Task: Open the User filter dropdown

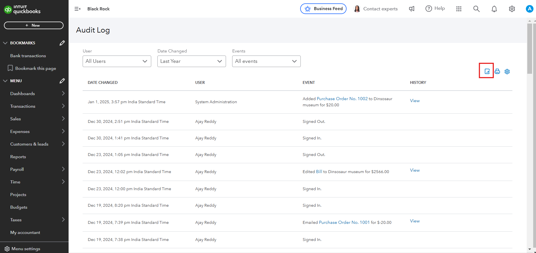Action: pyautogui.click(x=117, y=61)
